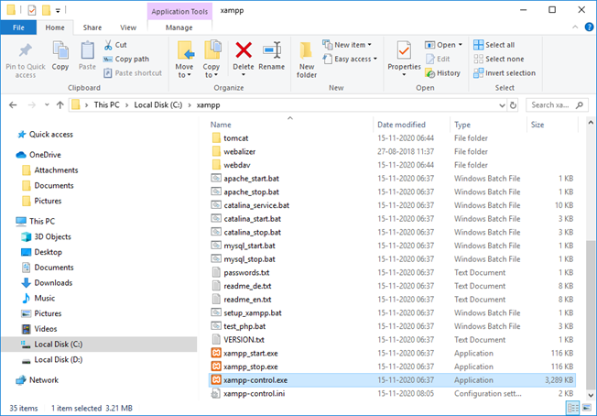This screenshot has width=597, height=416.
Task: Click Local Disk (C:) in the breadcrumb
Action: point(158,104)
